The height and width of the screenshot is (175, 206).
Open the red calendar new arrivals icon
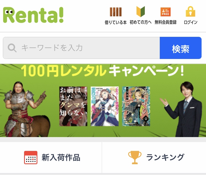31,158
